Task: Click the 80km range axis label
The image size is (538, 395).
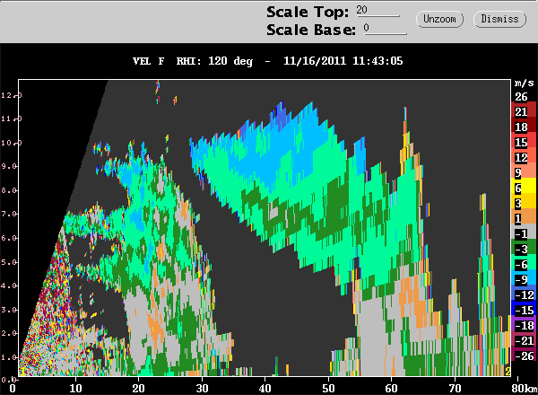Action: click(525, 388)
